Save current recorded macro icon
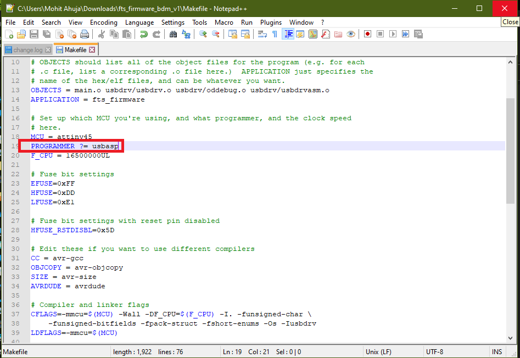The height and width of the screenshot is (358, 520). coord(418,34)
